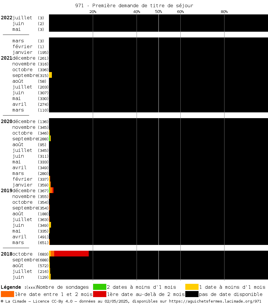Screen dimensions: 268x304
Task: Click the 'juin (2)' row label
Action: 28,23
